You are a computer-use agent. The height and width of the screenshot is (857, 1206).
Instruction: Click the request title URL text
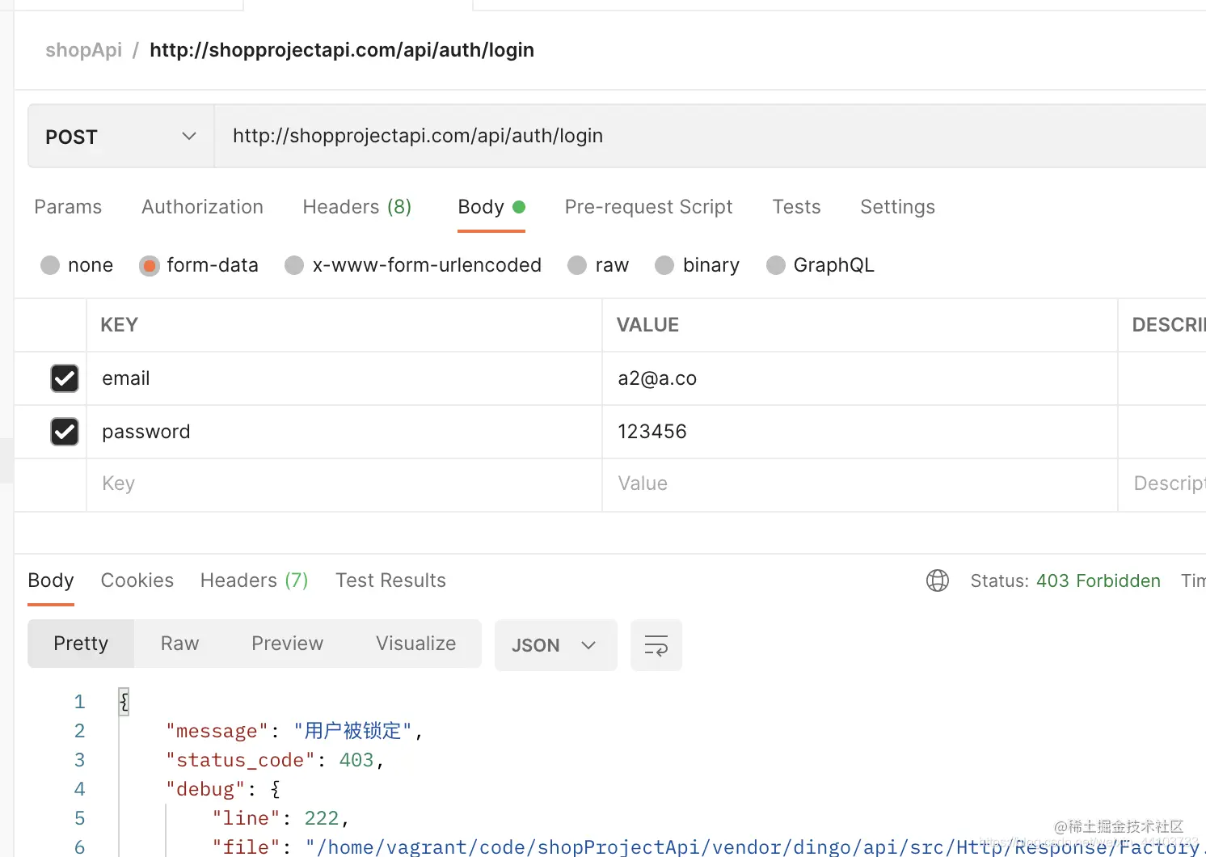(x=342, y=50)
